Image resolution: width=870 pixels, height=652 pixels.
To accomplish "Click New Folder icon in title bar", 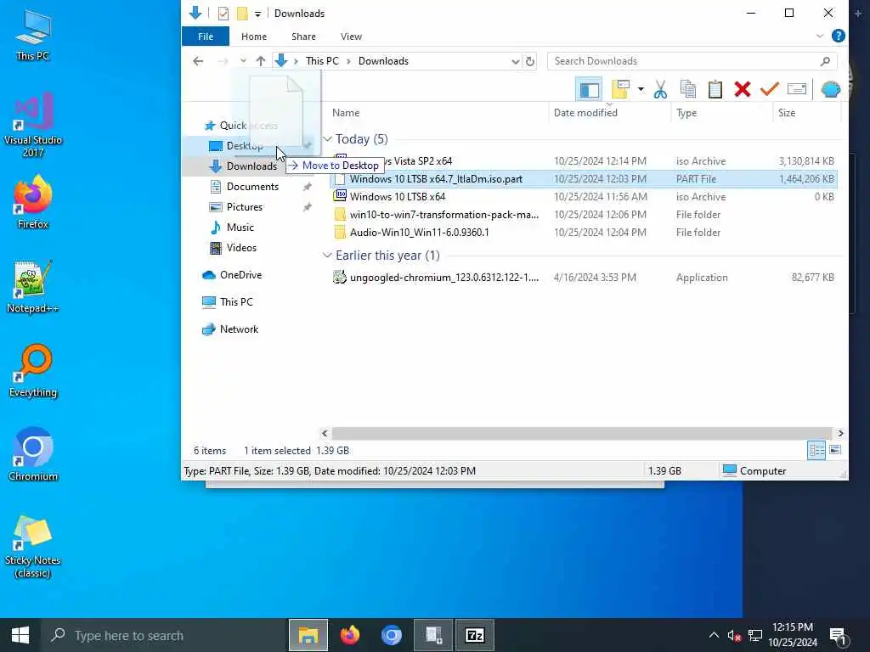I will pos(242,14).
